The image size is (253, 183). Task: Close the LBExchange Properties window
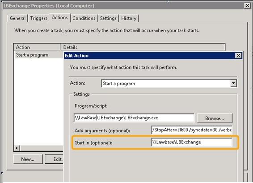(x=247, y=6)
